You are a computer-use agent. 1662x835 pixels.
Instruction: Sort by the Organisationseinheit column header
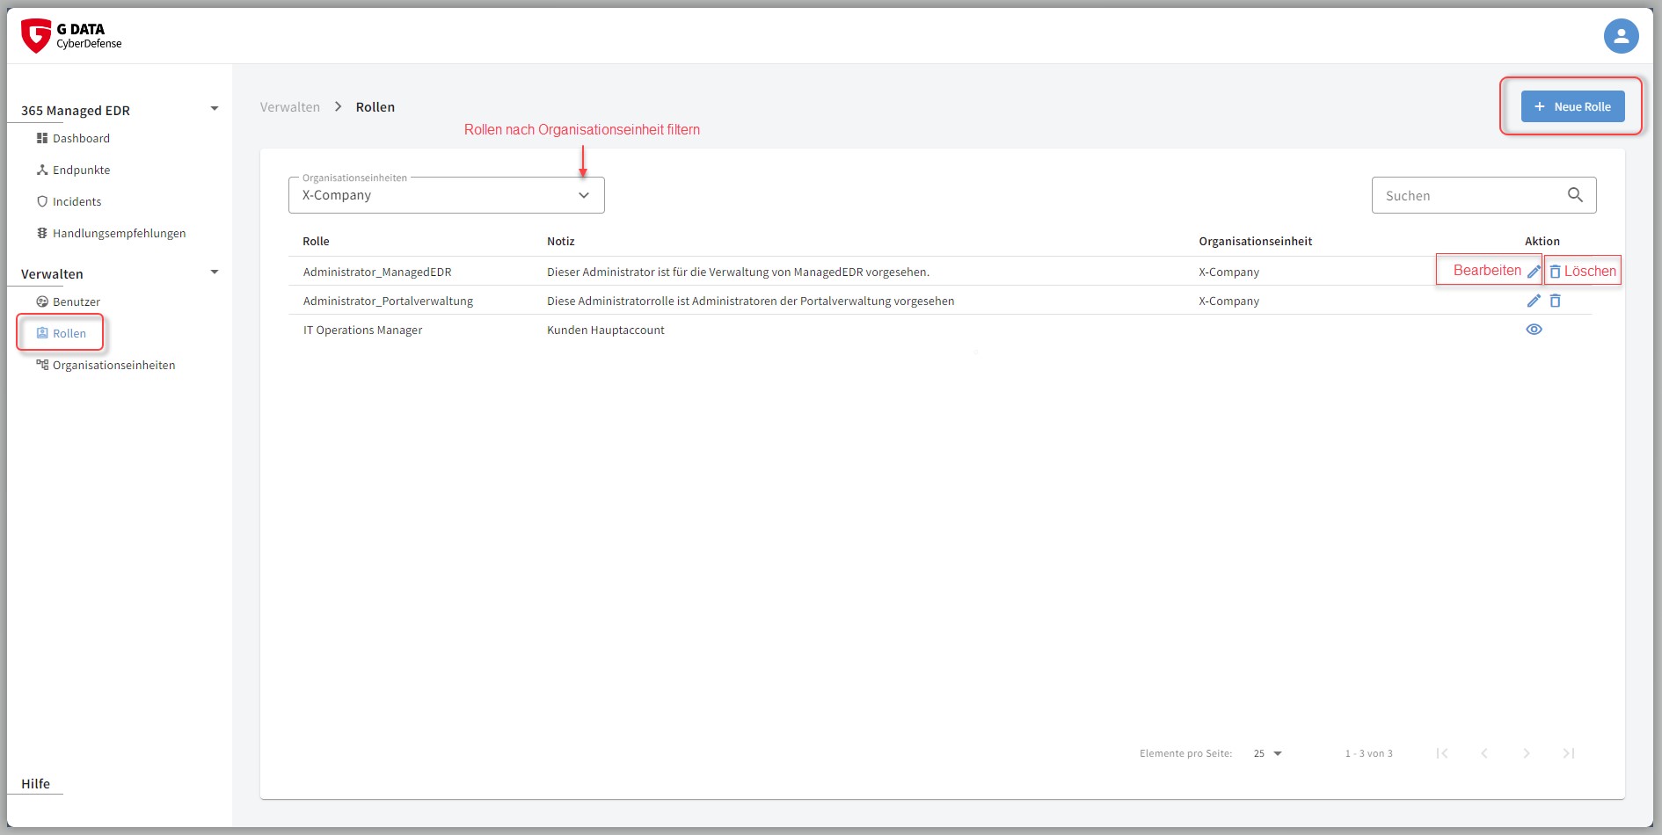tap(1255, 241)
